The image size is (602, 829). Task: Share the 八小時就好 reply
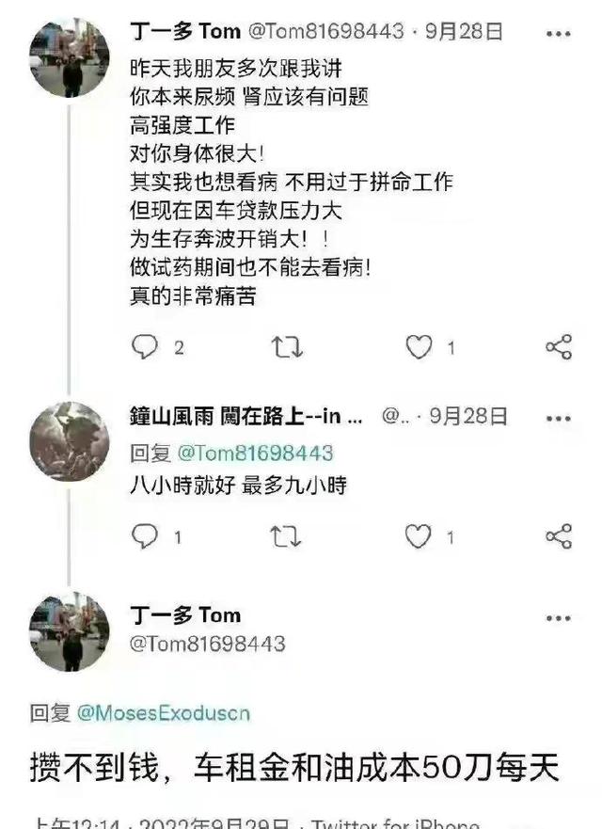click(x=558, y=536)
